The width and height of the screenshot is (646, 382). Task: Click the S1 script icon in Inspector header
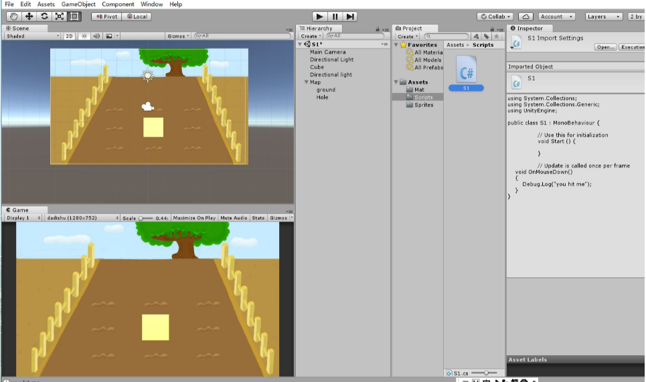pos(516,42)
